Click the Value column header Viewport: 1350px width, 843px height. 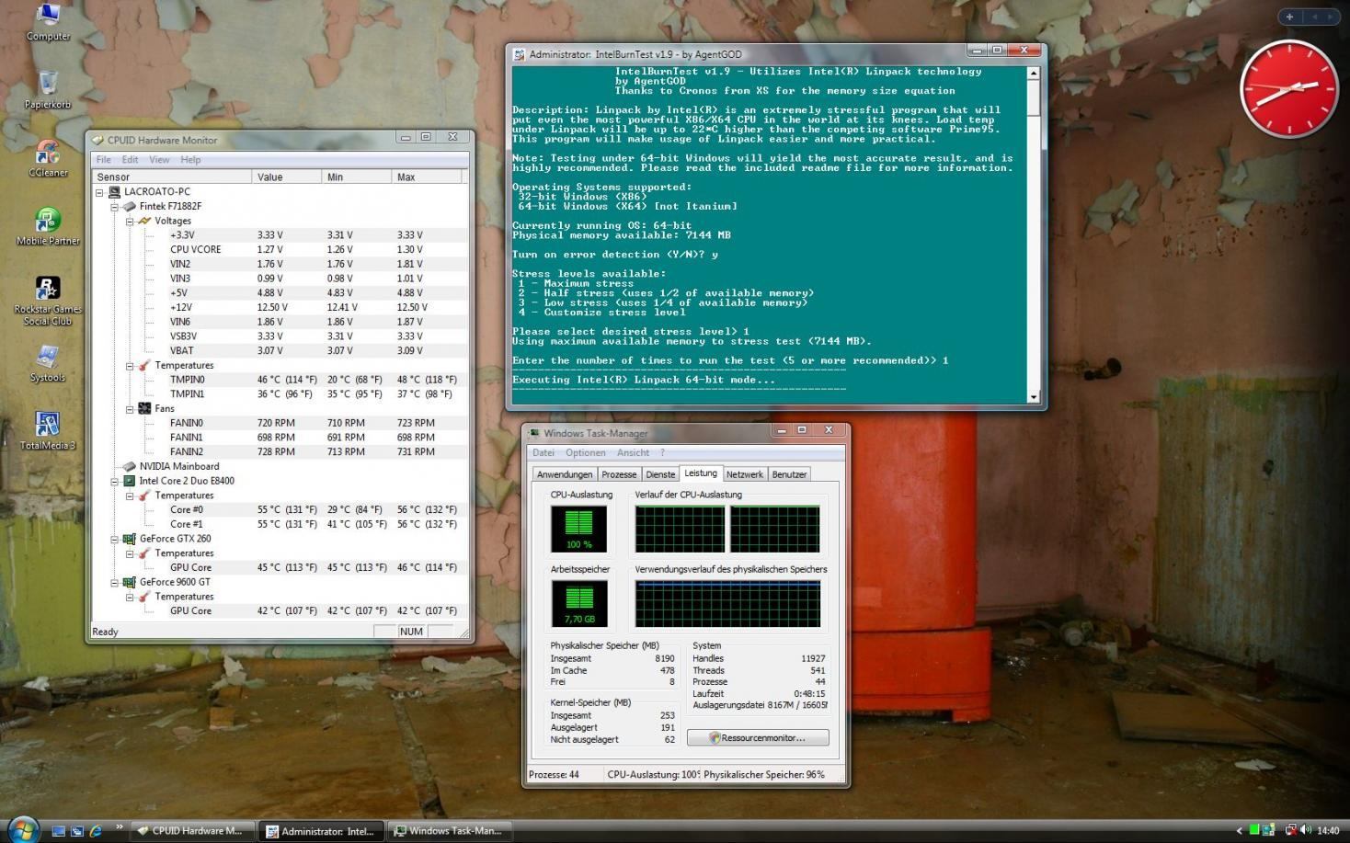pos(287,177)
